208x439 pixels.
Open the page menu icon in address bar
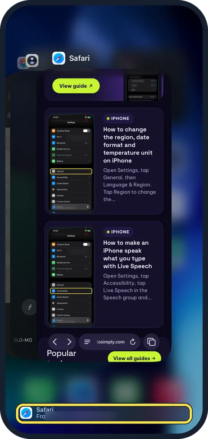click(87, 342)
